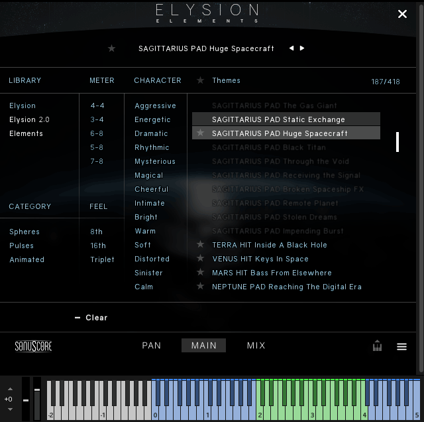
Task: Switch to MIX tab
Action: coord(256,345)
